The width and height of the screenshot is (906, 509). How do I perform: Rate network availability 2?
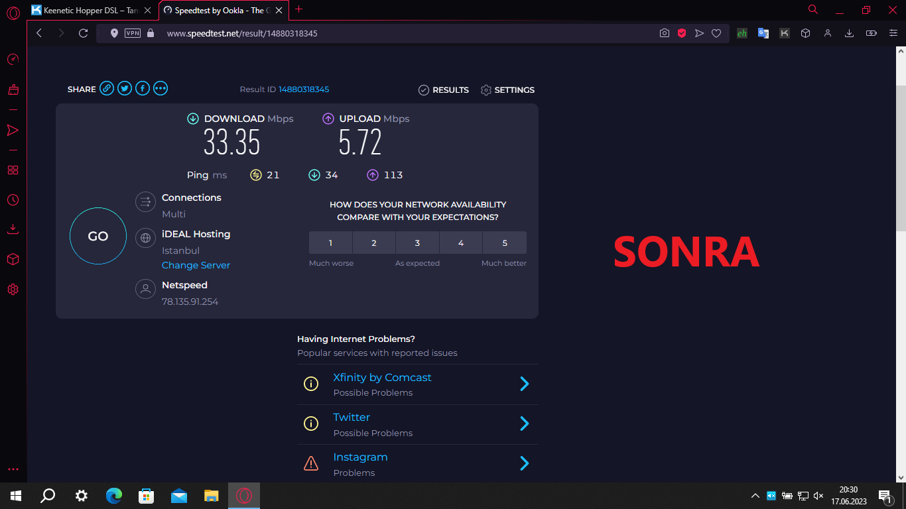(374, 243)
